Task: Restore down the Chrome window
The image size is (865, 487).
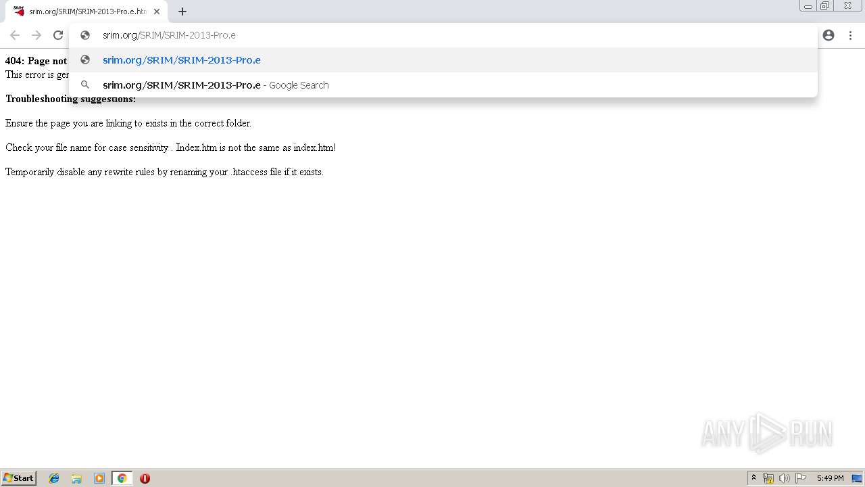Action: point(825,5)
